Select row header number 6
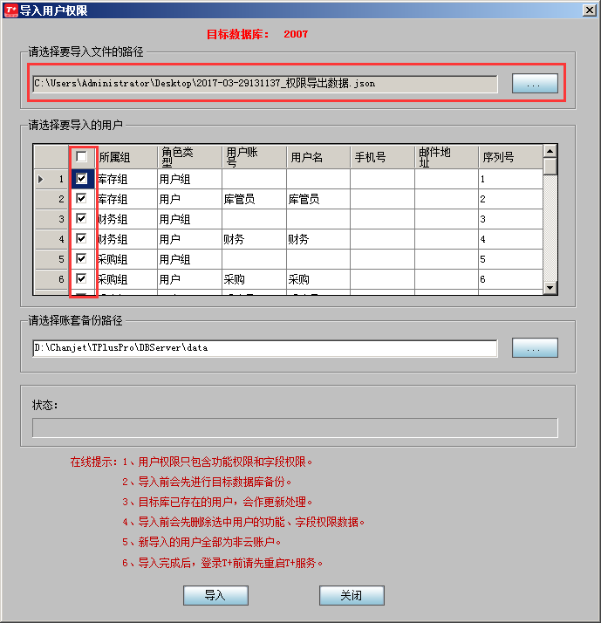This screenshot has width=601, height=623. coord(51,279)
